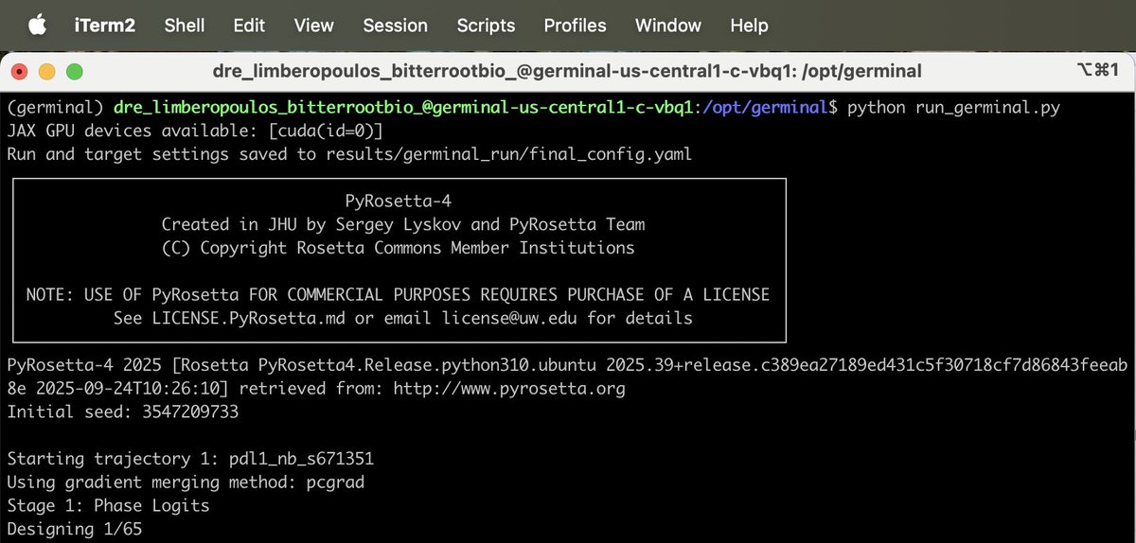Click 'Stage 1: Phase Logits' line
The image size is (1136, 543).
pos(108,505)
